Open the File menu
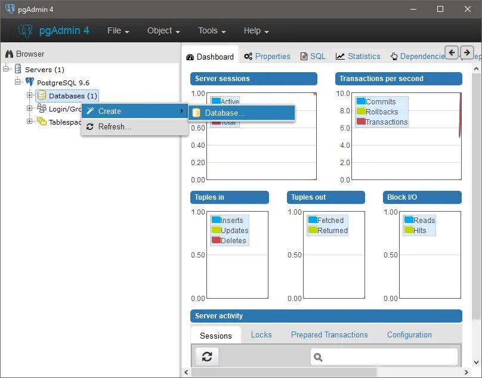 tap(118, 31)
